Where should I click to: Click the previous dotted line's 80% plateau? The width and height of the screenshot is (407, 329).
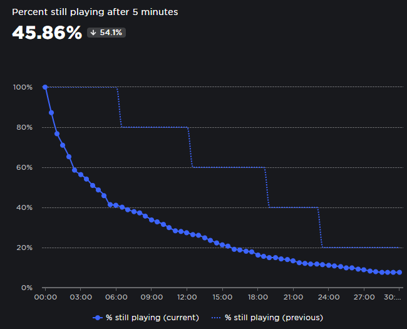tap(154, 127)
